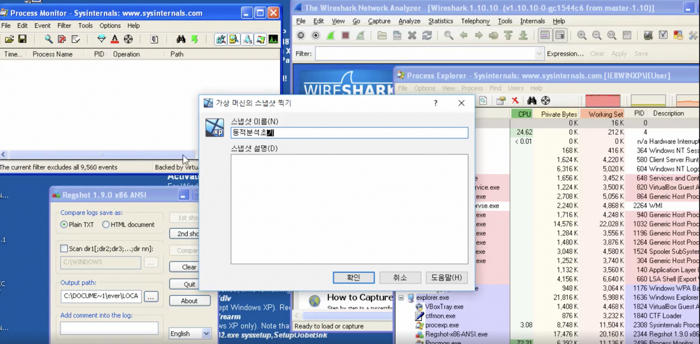This screenshot has width=700, height=344.
Task: Toggle network activity display in Process Monitor
Action: coord(247,39)
